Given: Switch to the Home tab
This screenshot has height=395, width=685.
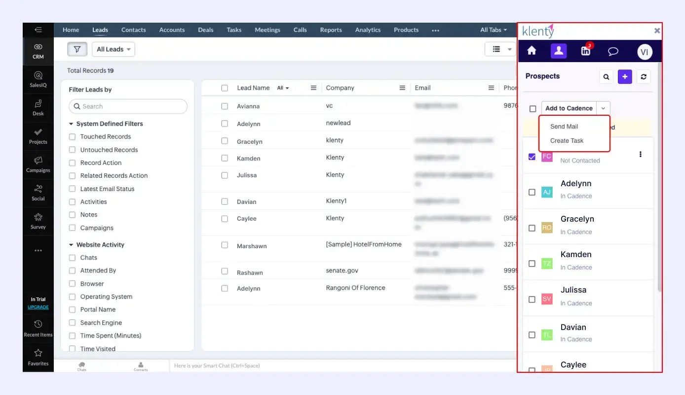Looking at the screenshot, I should click(71, 30).
